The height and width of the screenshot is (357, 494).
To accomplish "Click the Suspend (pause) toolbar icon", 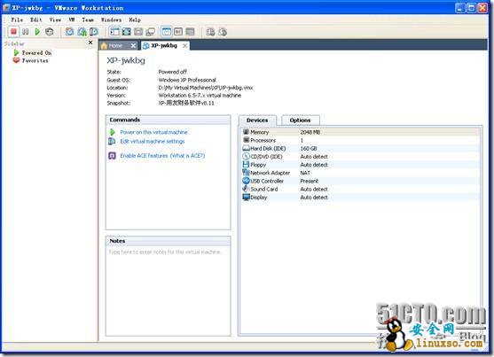I will [x=25, y=32].
